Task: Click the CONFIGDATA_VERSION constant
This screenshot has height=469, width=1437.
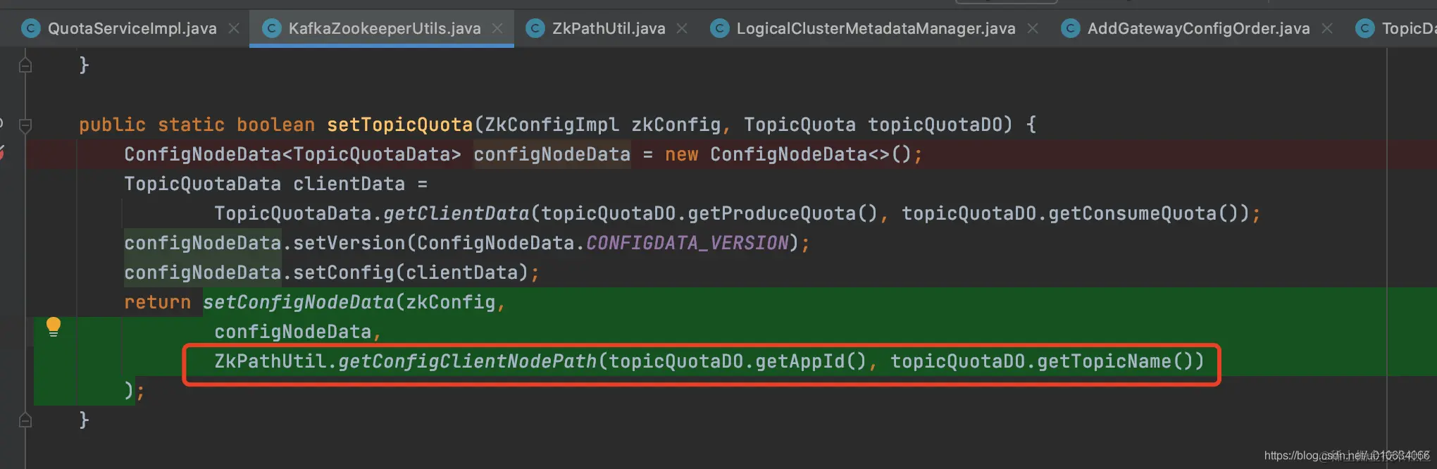Action: [x=687, y=243]
